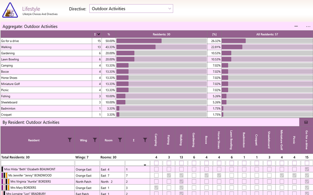Toggle the Go for a drive filter checkbox
Viewport: 313px width, 195px height.
click(x=307, y=163)
